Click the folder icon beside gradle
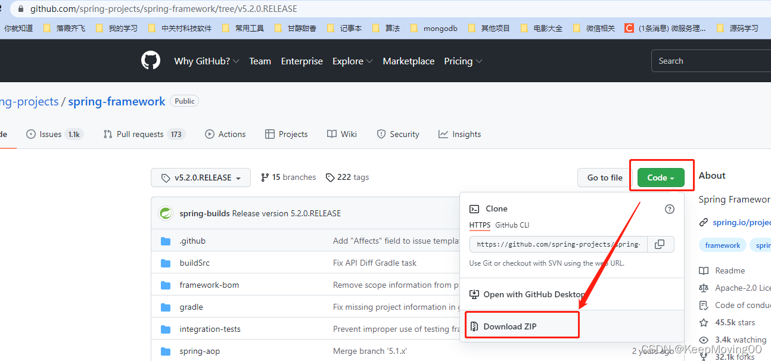This screenshot has height=361, width=771. [x=166, y=307]
